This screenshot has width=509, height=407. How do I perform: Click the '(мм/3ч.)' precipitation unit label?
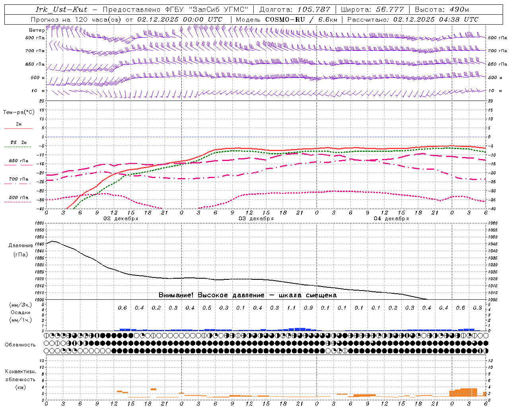pyautogui.click(x=21, y=305)
